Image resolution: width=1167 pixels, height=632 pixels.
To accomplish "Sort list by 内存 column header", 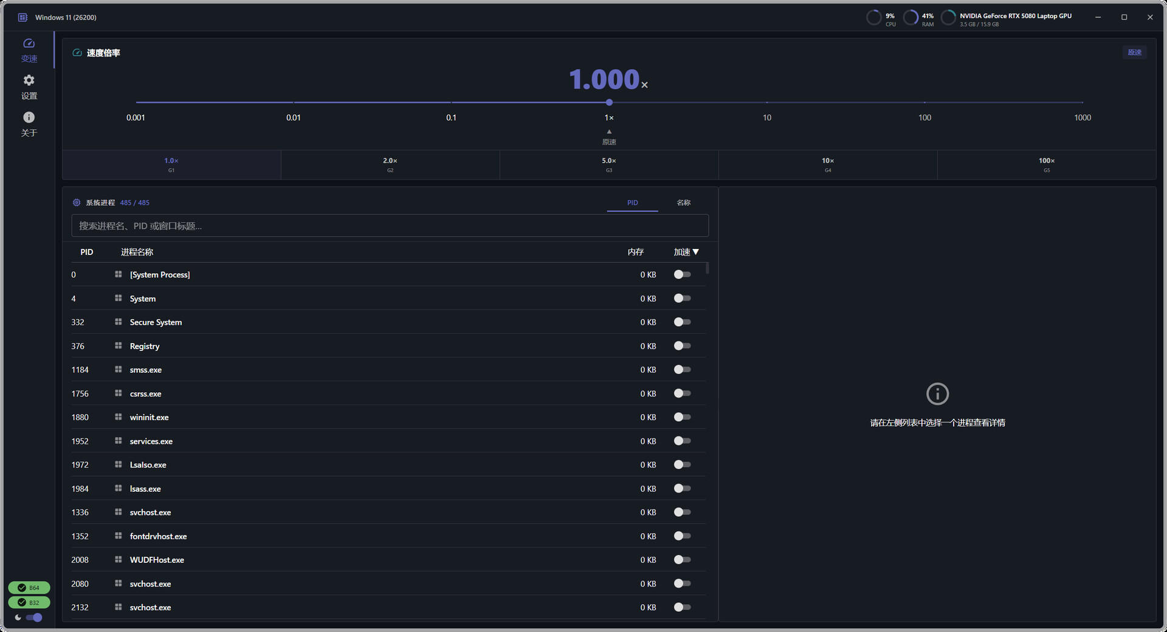I will 636,252.
